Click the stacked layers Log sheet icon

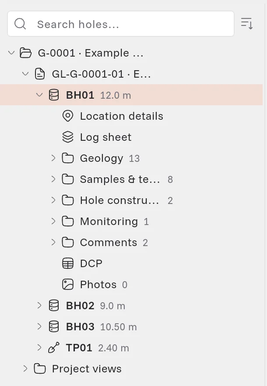68,137
